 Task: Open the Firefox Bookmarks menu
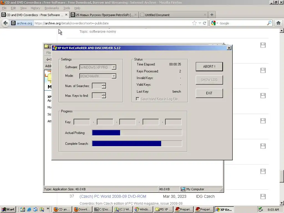[x=52, y=8]
